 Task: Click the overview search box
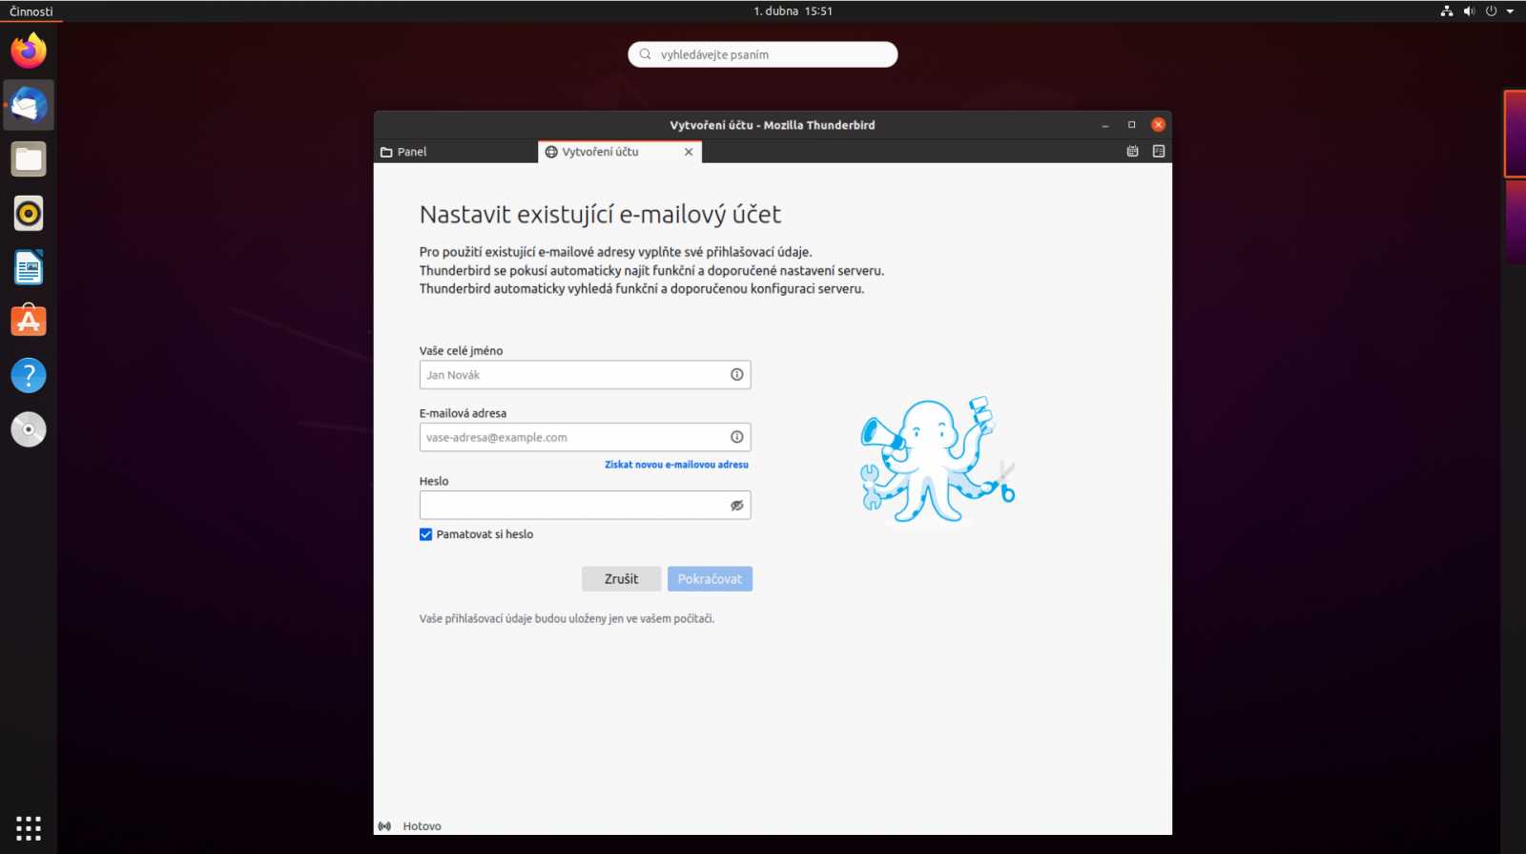[x=763, y=54]
